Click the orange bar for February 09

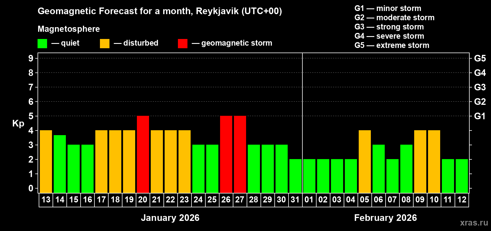(420, 161)
